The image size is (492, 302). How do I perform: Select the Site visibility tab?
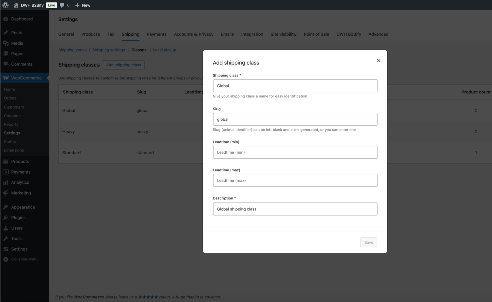(283, 34)
